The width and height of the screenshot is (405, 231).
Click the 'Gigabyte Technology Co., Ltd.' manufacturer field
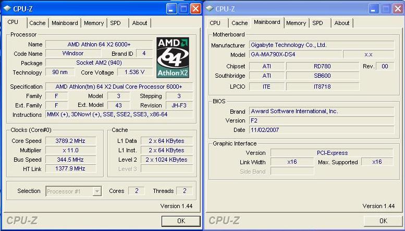[x=322, y=45]
